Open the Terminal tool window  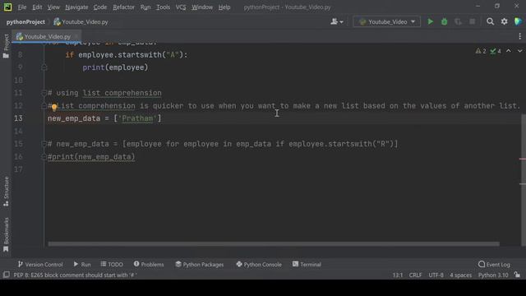(x=307, y=265)
